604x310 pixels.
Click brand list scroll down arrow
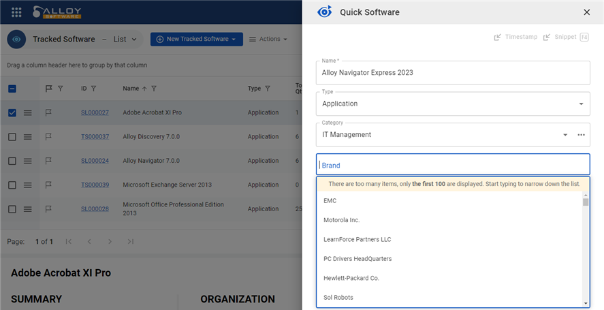(586, 304)
